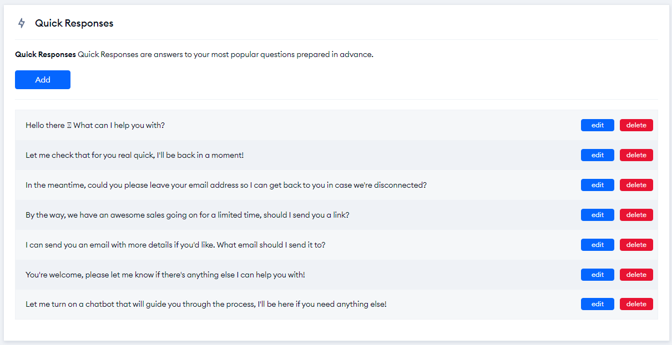
Task: Select the 'By the way' sales response text
Action: coord(187,215)
